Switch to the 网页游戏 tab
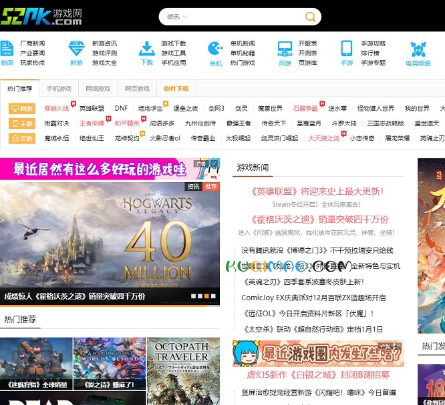Viewport: 445px width, 405px height. (137, 89)
